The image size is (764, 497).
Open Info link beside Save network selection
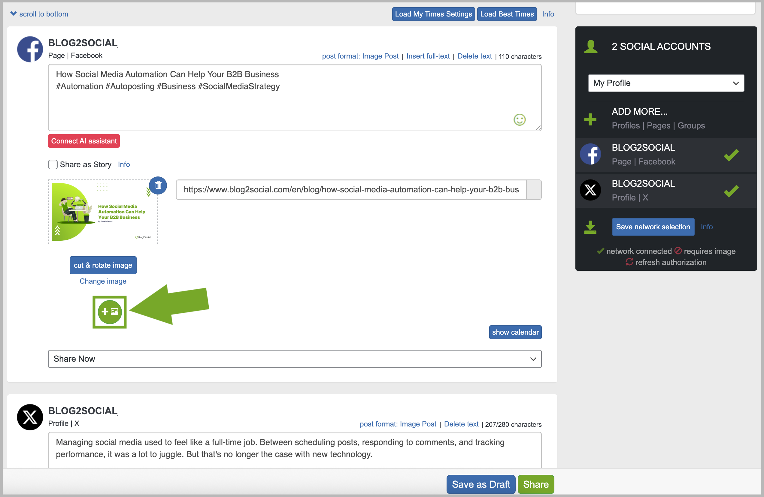(x=707, y=227)
